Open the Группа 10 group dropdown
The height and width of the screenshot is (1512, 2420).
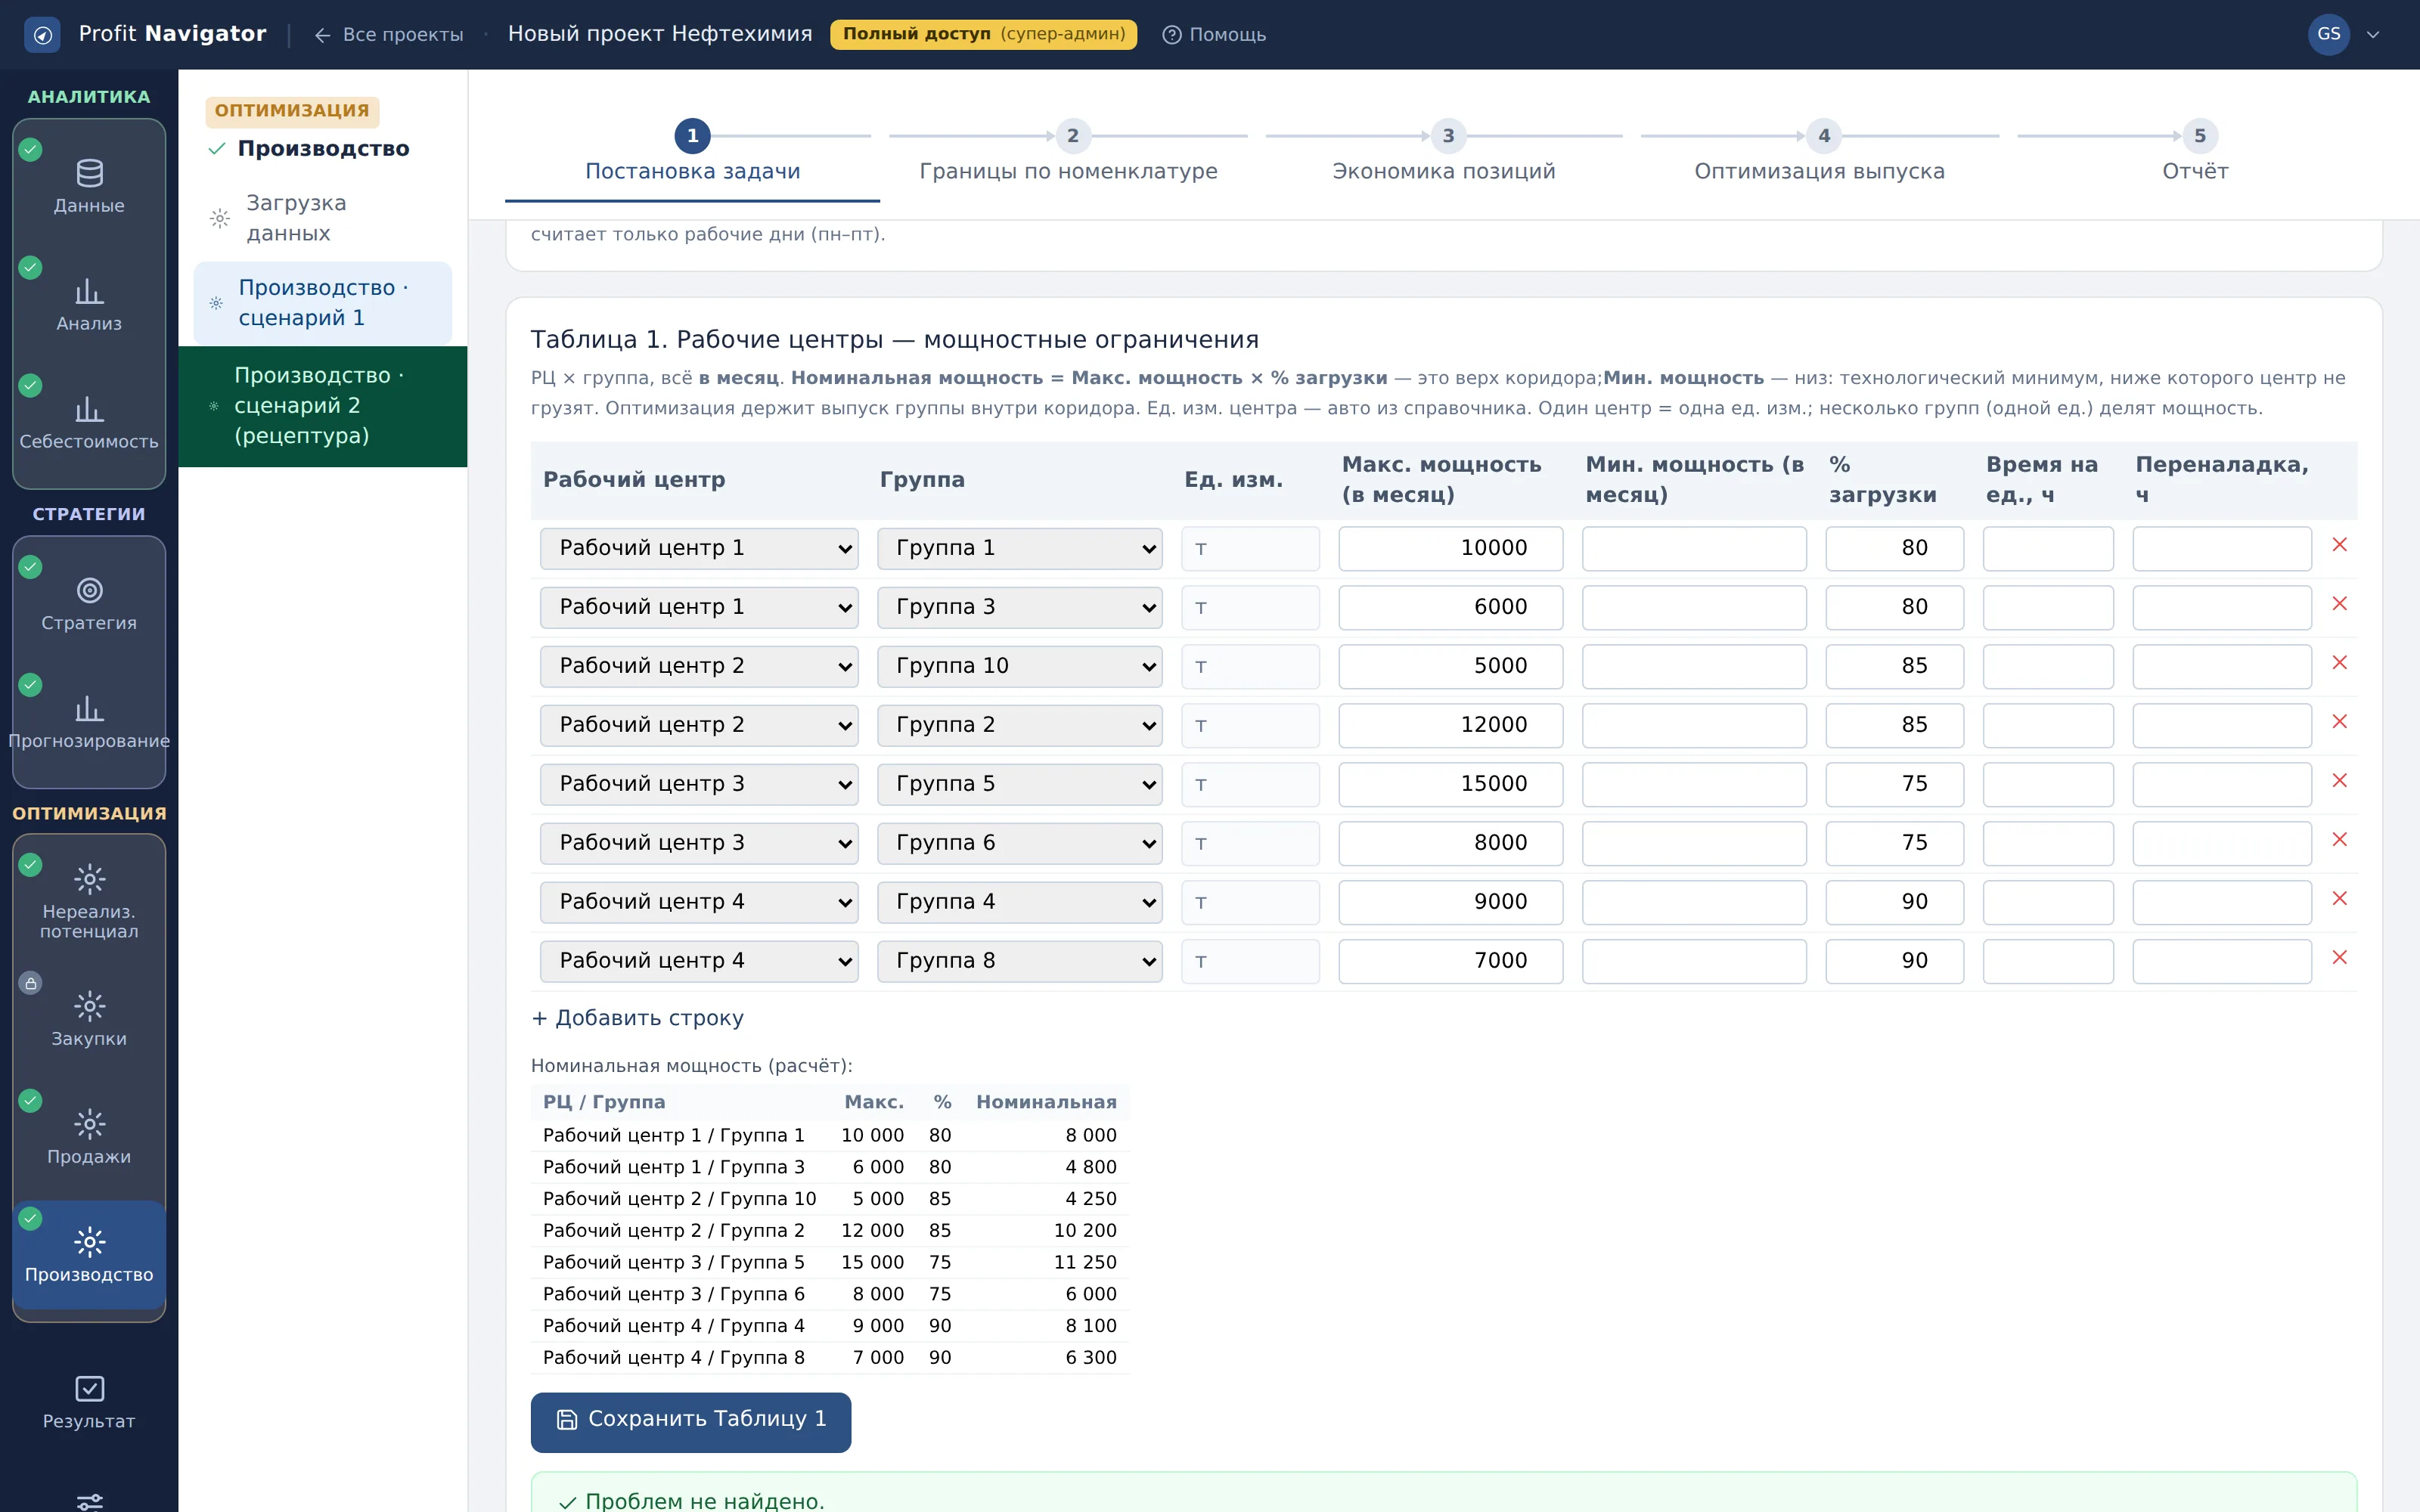click(x=1019, y=666)
